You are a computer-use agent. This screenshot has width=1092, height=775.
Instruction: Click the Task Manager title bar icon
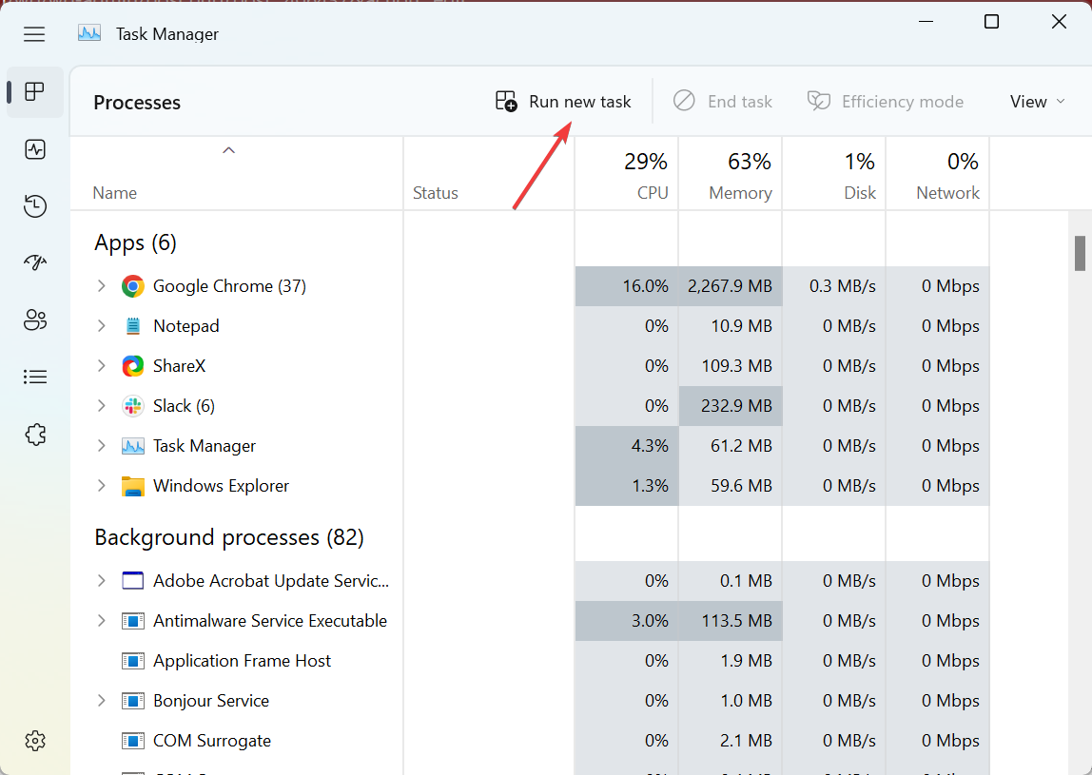click(x=89, y=33)
